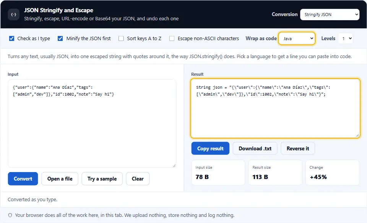This screenshot has height=223, width=367.
Task: Click the Convert button
Action: pos(23,179)
